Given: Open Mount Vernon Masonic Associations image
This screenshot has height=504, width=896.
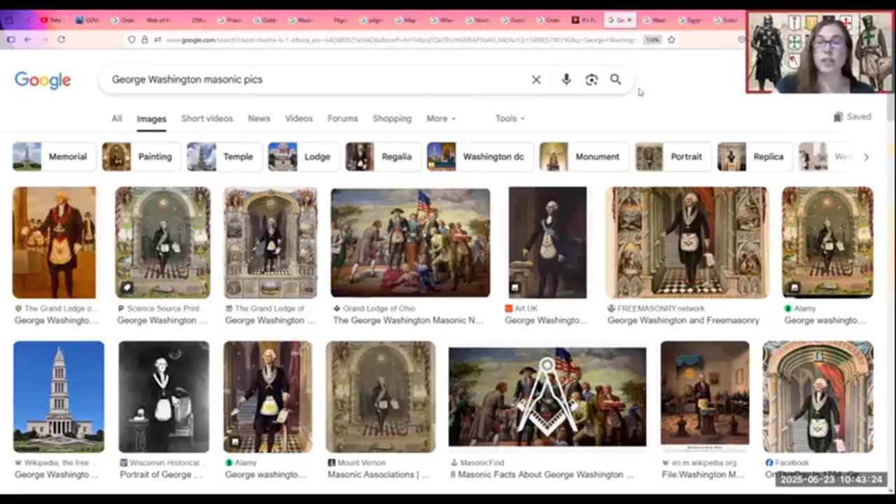Looking at the screenshot, I should [x=381, y=397].
